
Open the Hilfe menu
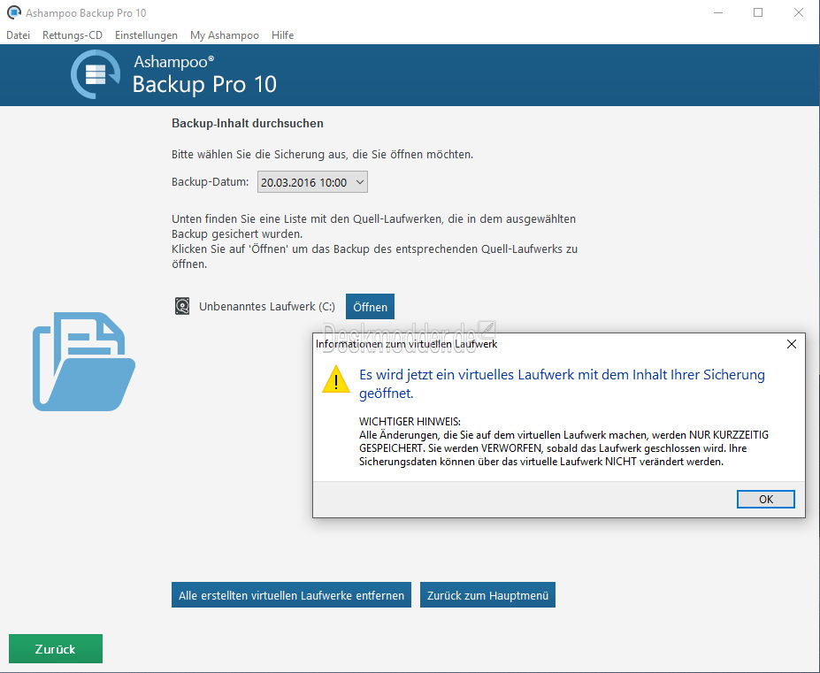(x=282, y=35)
